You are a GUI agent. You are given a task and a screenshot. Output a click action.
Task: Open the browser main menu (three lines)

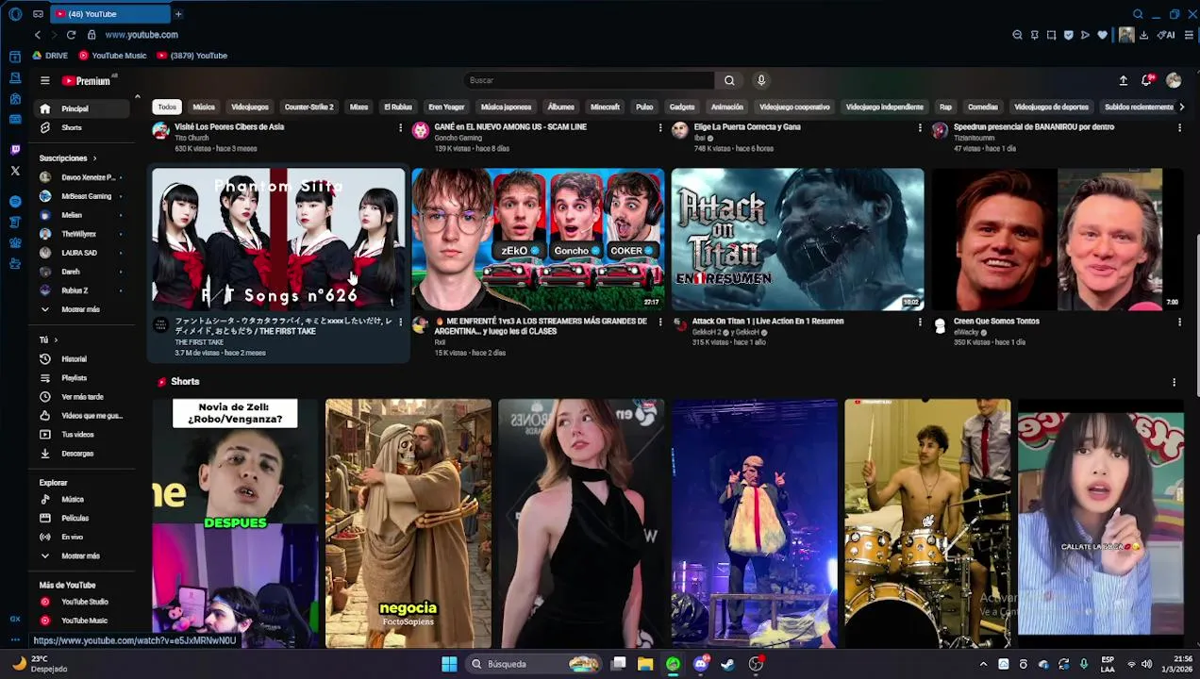(1187, 35)
